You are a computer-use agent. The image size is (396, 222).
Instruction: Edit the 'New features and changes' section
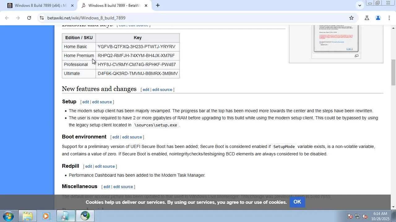click(146, 90)
